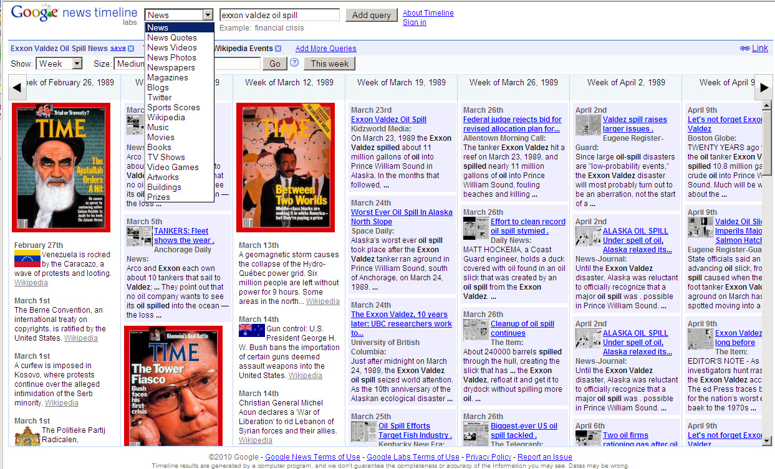Pick Twitter from the dropdown list
The width and height of the screenshot is (775, 469).
(x=180, y=97)
